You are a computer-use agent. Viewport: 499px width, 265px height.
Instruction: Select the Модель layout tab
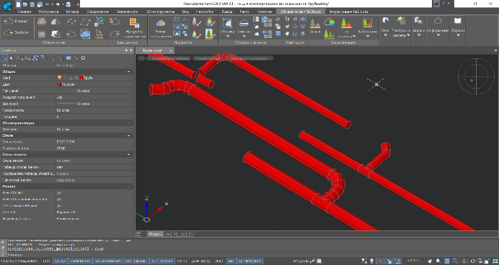[x=155, y=234]
